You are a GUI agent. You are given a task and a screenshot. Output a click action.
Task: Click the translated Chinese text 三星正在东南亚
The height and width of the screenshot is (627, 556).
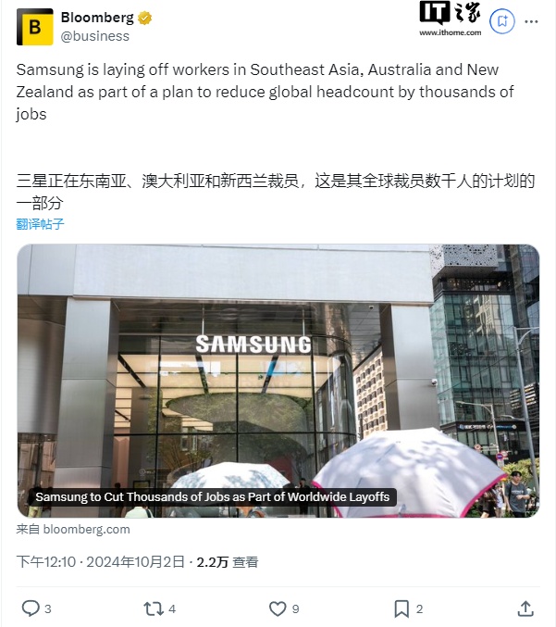275,192
